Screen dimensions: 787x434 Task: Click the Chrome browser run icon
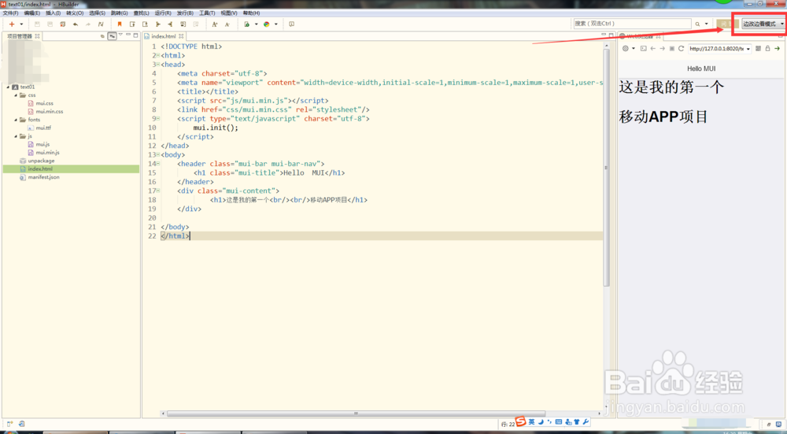267,24
